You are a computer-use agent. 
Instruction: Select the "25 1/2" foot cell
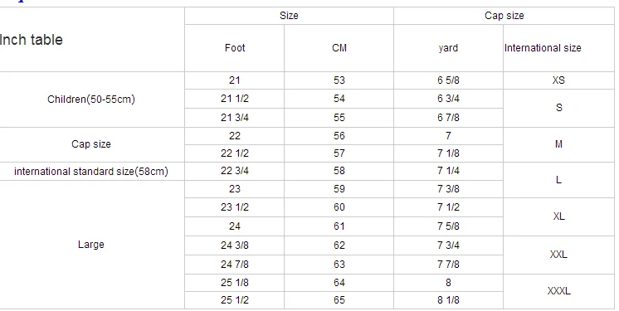(x=235, y=300)
